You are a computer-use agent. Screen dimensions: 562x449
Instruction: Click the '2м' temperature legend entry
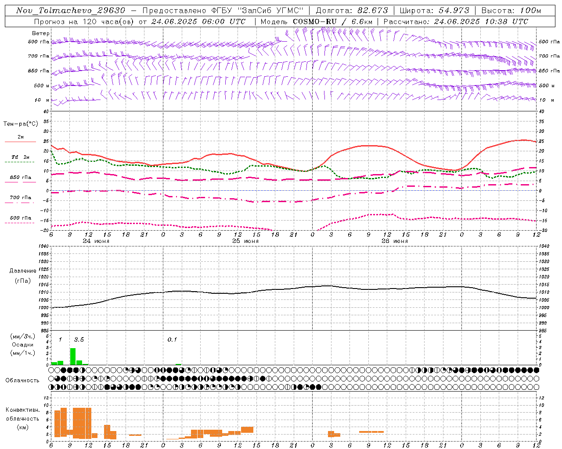(21, 137)
